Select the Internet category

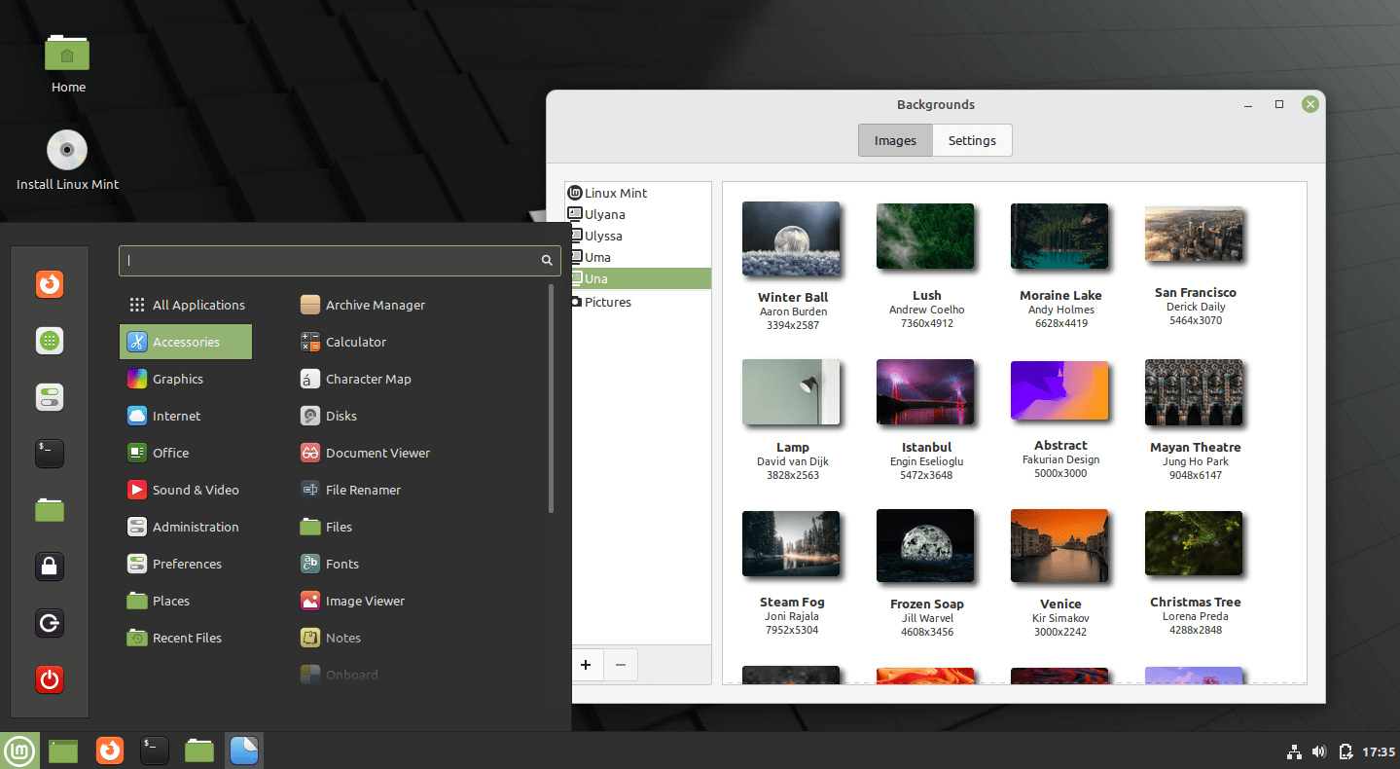(186, 416)
